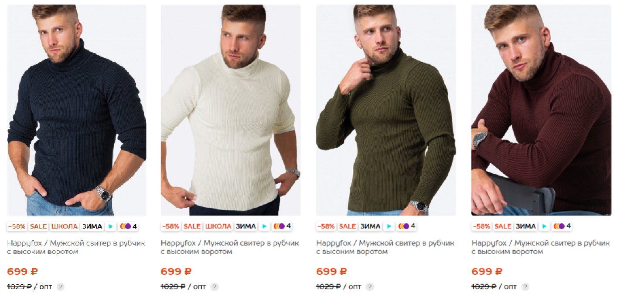Open color variants badge on cream sweater

(282, 226)
